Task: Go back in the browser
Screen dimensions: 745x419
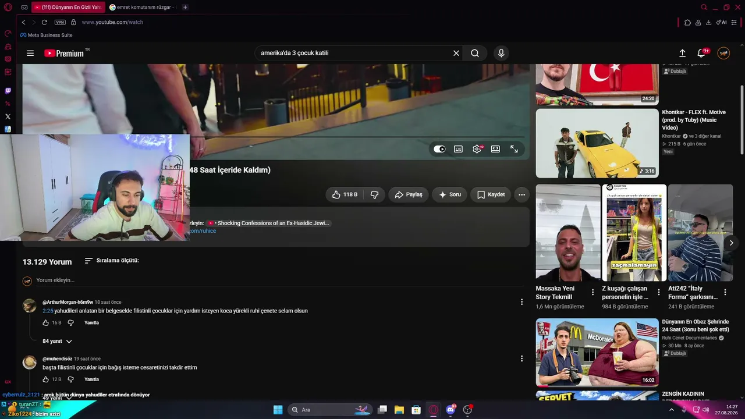Action: [x=24, y=22]
